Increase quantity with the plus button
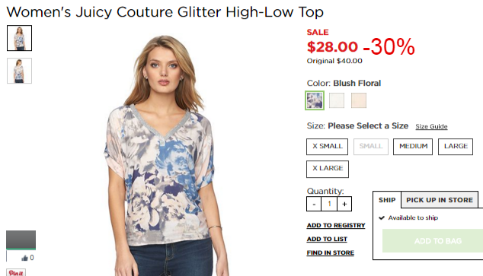Viewport: 483px width, 276px height. pyautogui.click(x=344, y=204)
